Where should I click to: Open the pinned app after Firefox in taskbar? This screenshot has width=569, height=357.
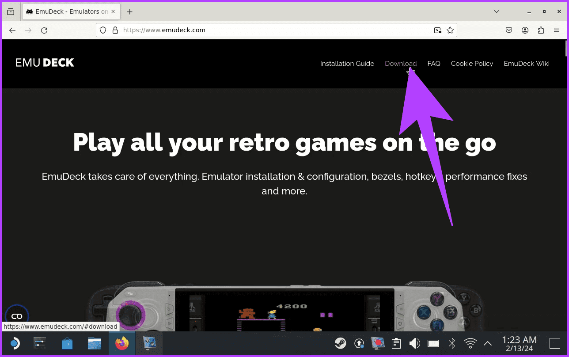coord(149,343)
